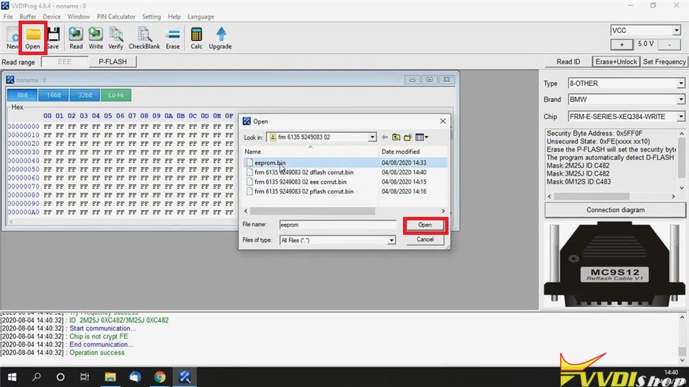
Task: Switch hex view to 32bit
Action: coord(85,95)
